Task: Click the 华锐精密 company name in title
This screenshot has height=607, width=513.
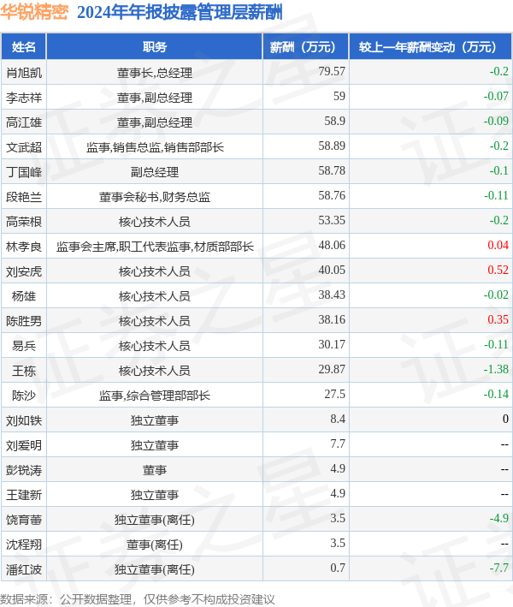Action: point(34,12)
